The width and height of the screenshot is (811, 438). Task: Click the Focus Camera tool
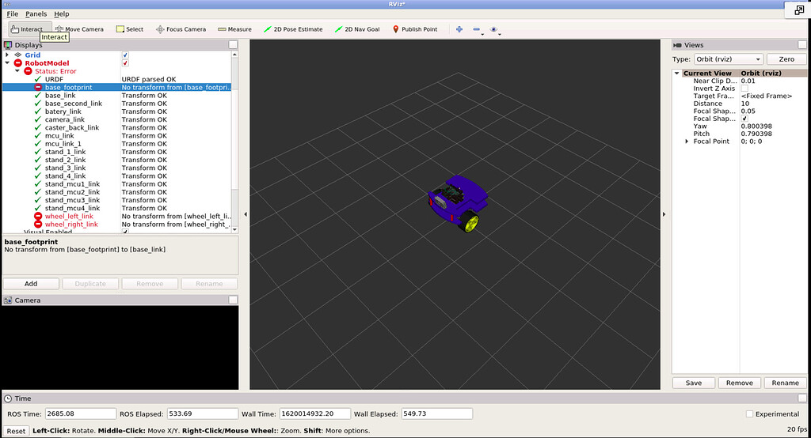(x=181, y=29)
